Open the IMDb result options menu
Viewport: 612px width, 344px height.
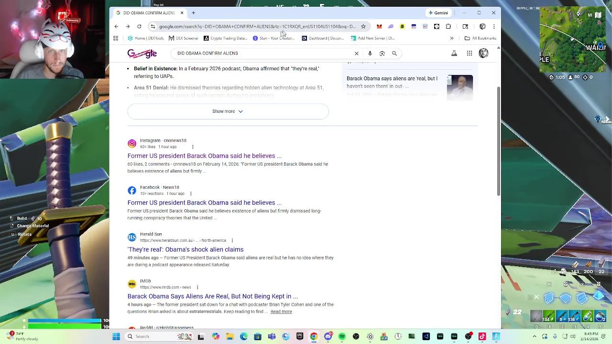point(197,287)
